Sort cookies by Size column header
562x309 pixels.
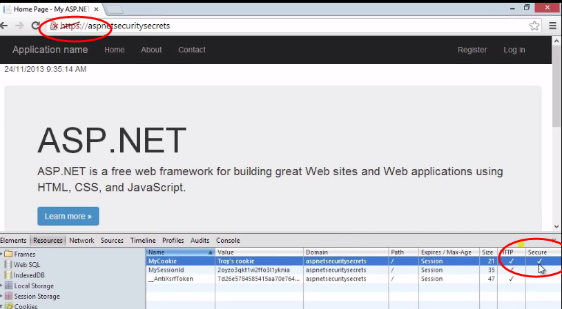click(488, 252)
